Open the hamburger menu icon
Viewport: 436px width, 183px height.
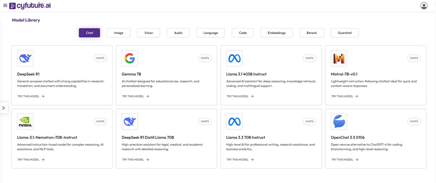click(5, 6)
